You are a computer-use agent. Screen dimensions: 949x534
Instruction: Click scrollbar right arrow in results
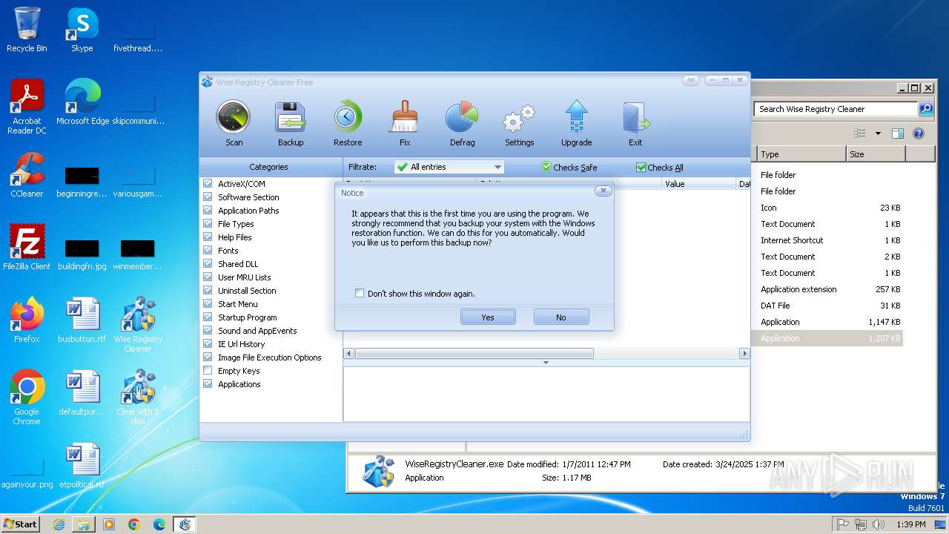[744, 354]
